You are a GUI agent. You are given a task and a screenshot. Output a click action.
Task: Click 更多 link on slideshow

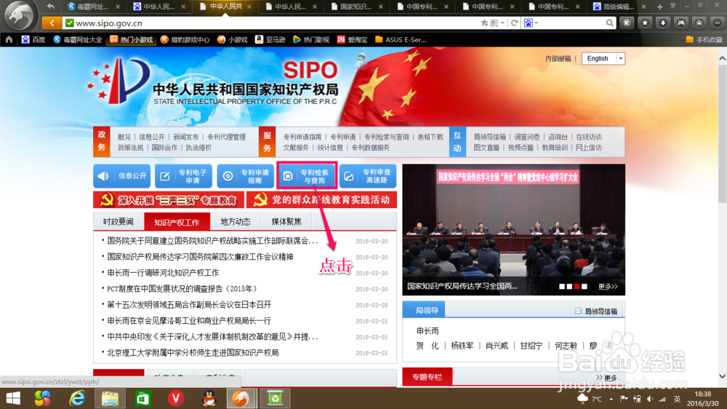(x=608, y=287)
